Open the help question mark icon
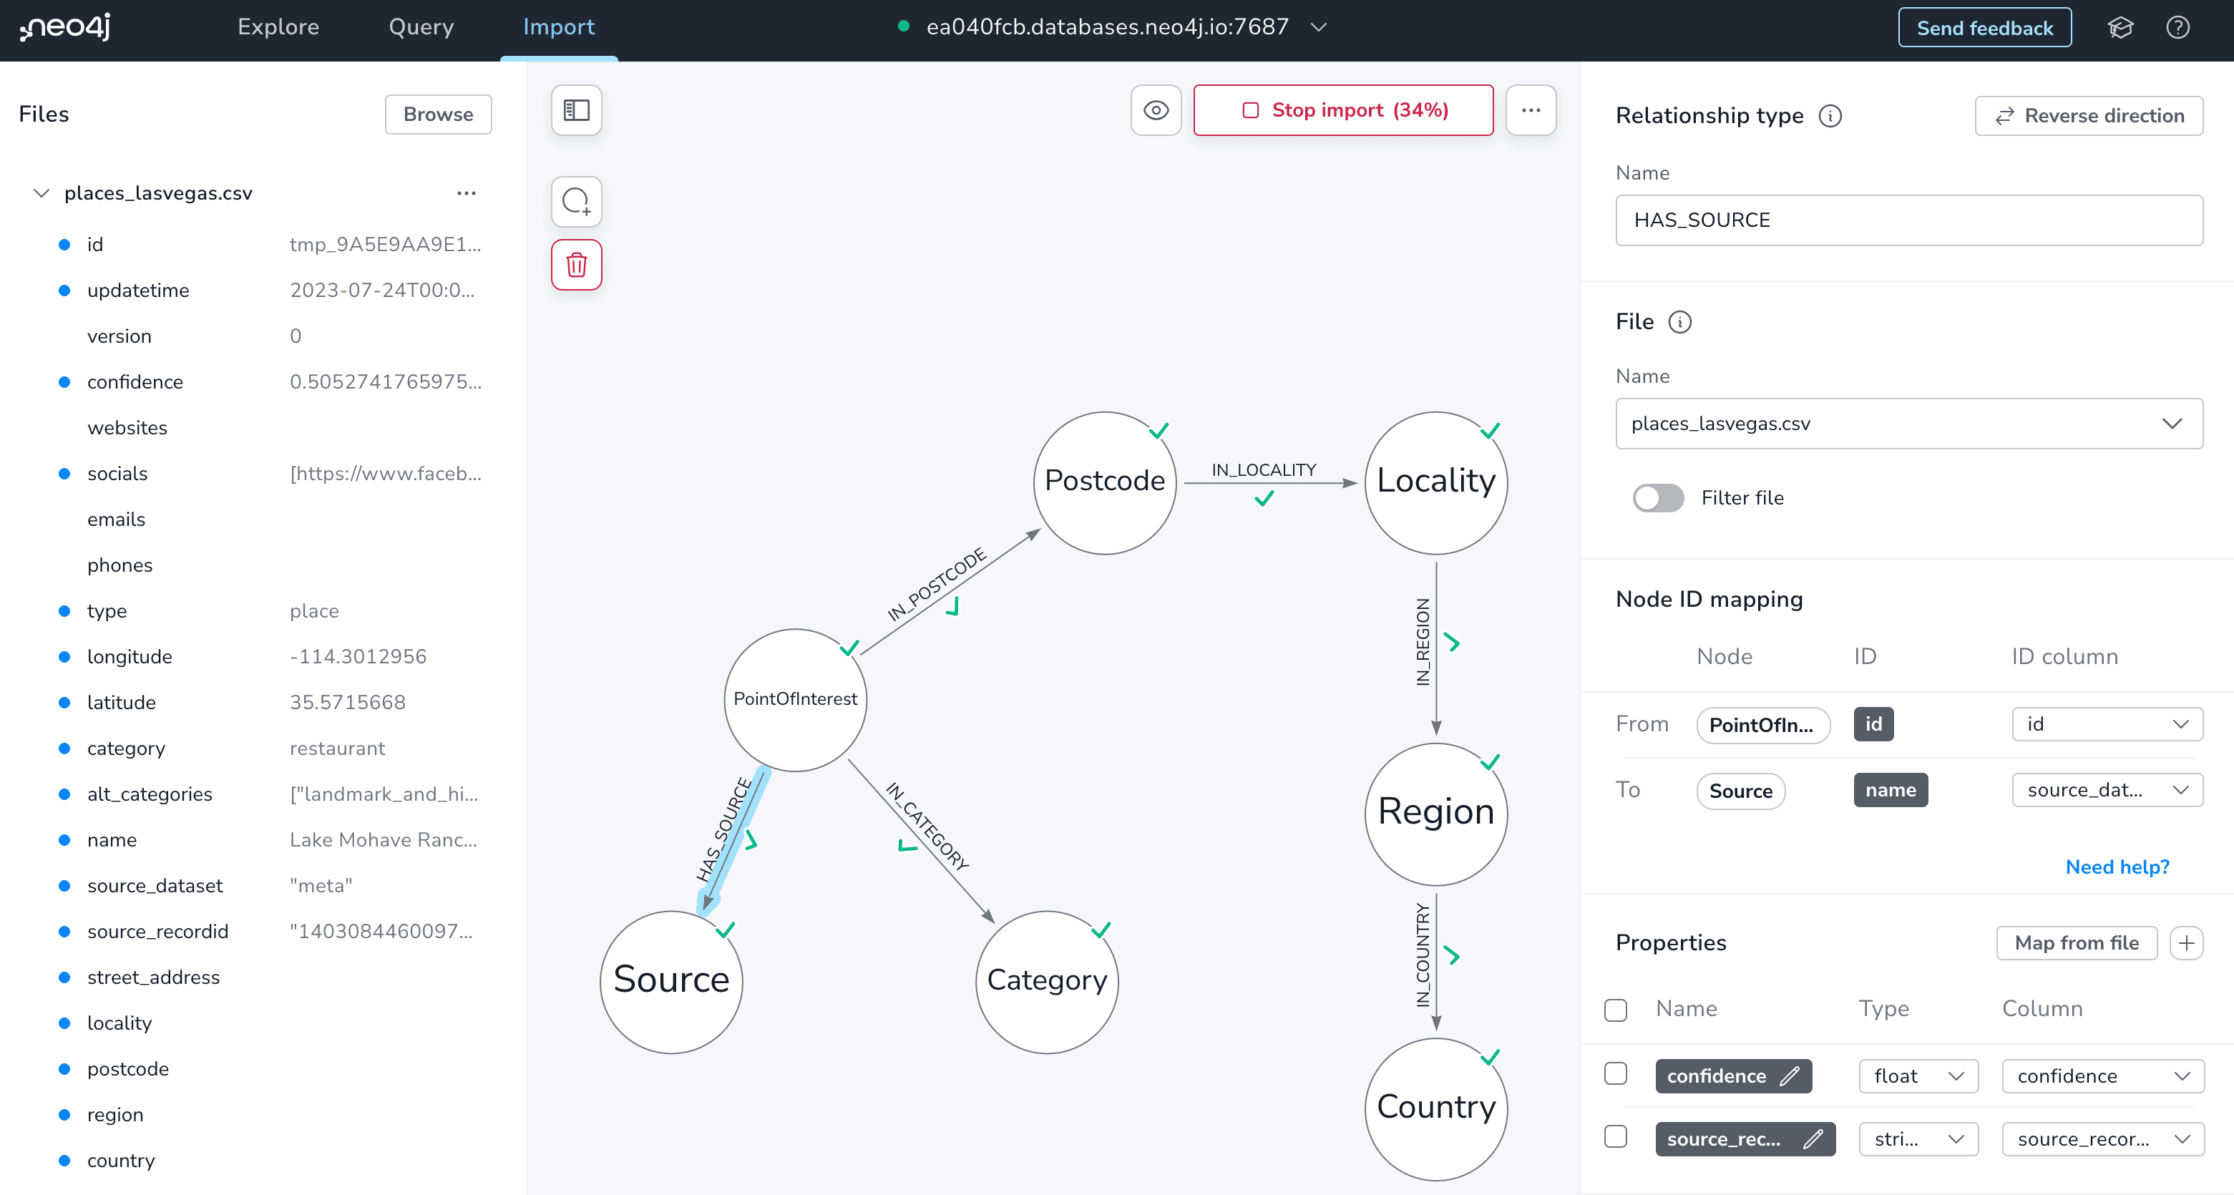2234x1195 pixels. click(2177, 28)
